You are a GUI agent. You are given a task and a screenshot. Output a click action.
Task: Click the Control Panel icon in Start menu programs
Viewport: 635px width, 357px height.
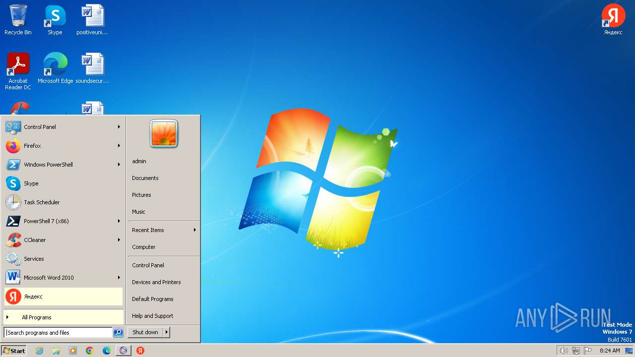(x=13, y=127)
